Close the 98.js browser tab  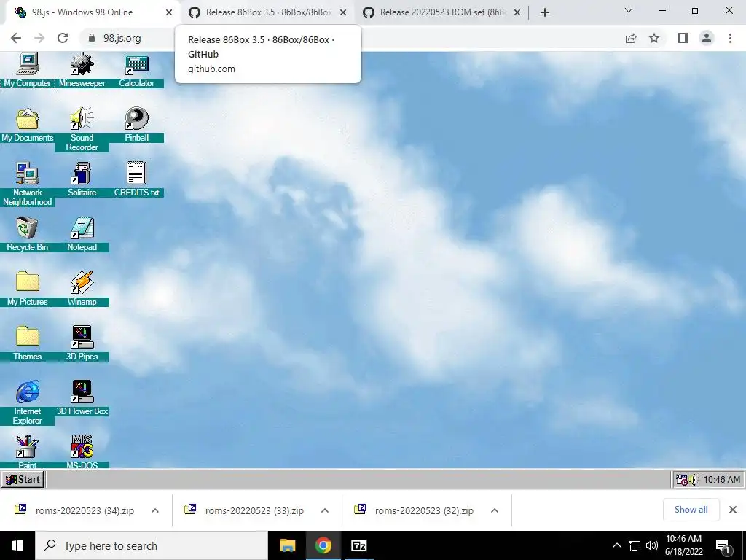169,13
